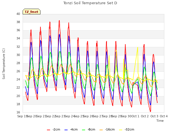
Task: Toggle the -16cm orange legend swatch
Action: (x=101, y=130)
